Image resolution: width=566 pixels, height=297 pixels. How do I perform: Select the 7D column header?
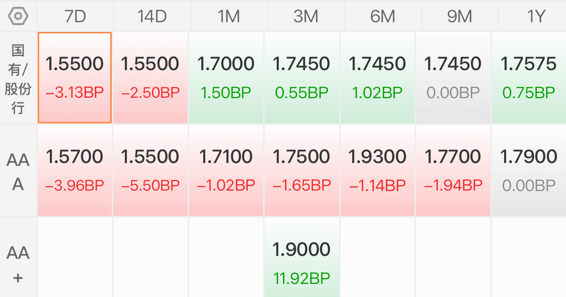75,16
